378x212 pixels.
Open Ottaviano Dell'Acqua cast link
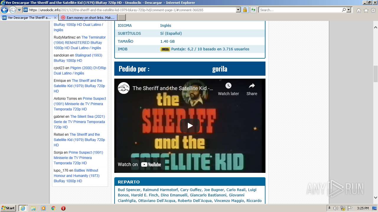pyautogui.click(x=157, y=201)
